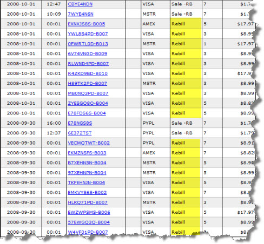The height and width of the screenshot is (244, 264).
Task: Open transaction link 7WYE4N6N
Action: pyautogui.click(x=81, y=14)
